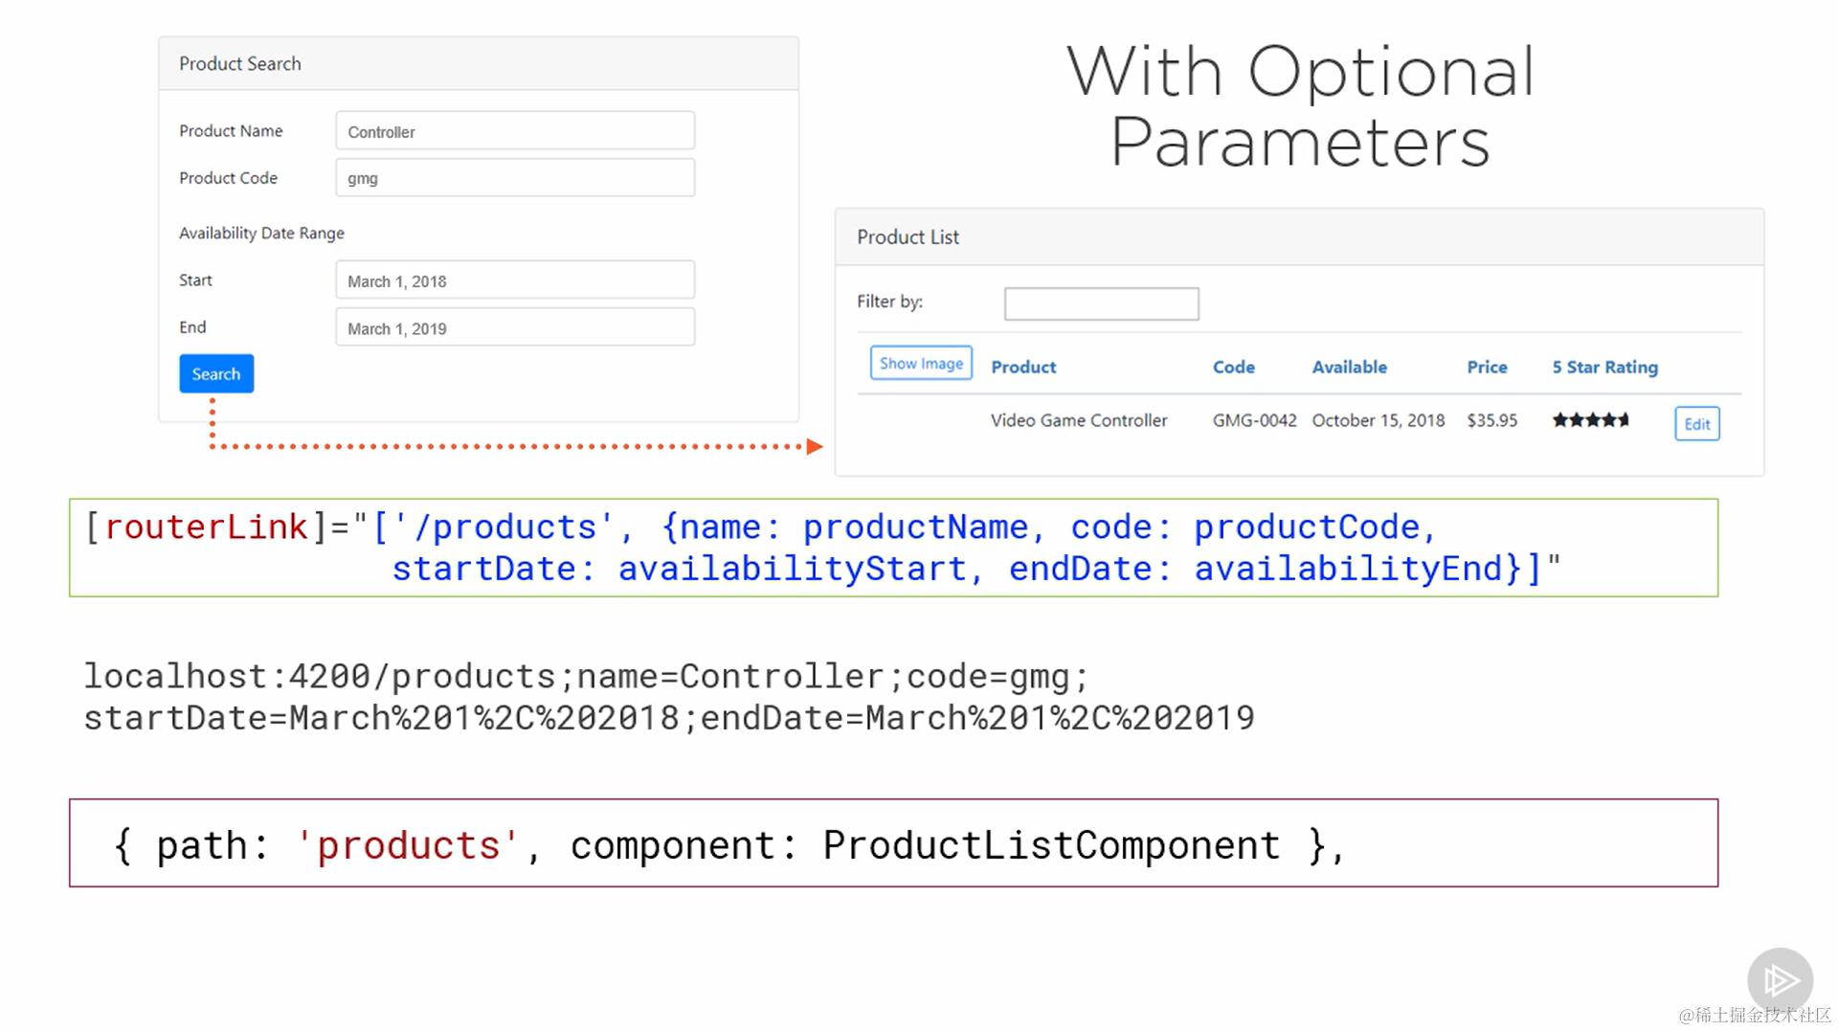Click the Available column header

[x=1349, y=368]
